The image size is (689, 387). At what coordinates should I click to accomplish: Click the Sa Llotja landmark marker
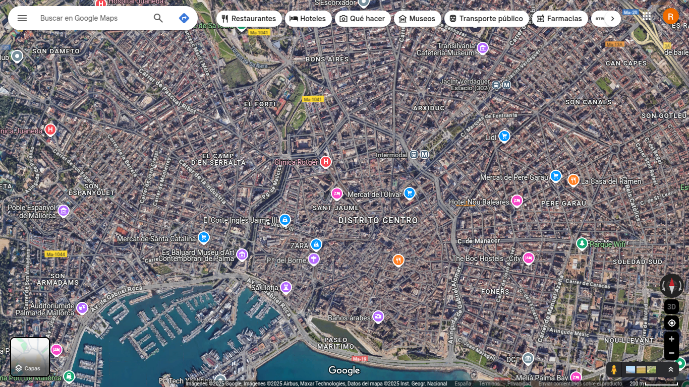click(286, 287)
